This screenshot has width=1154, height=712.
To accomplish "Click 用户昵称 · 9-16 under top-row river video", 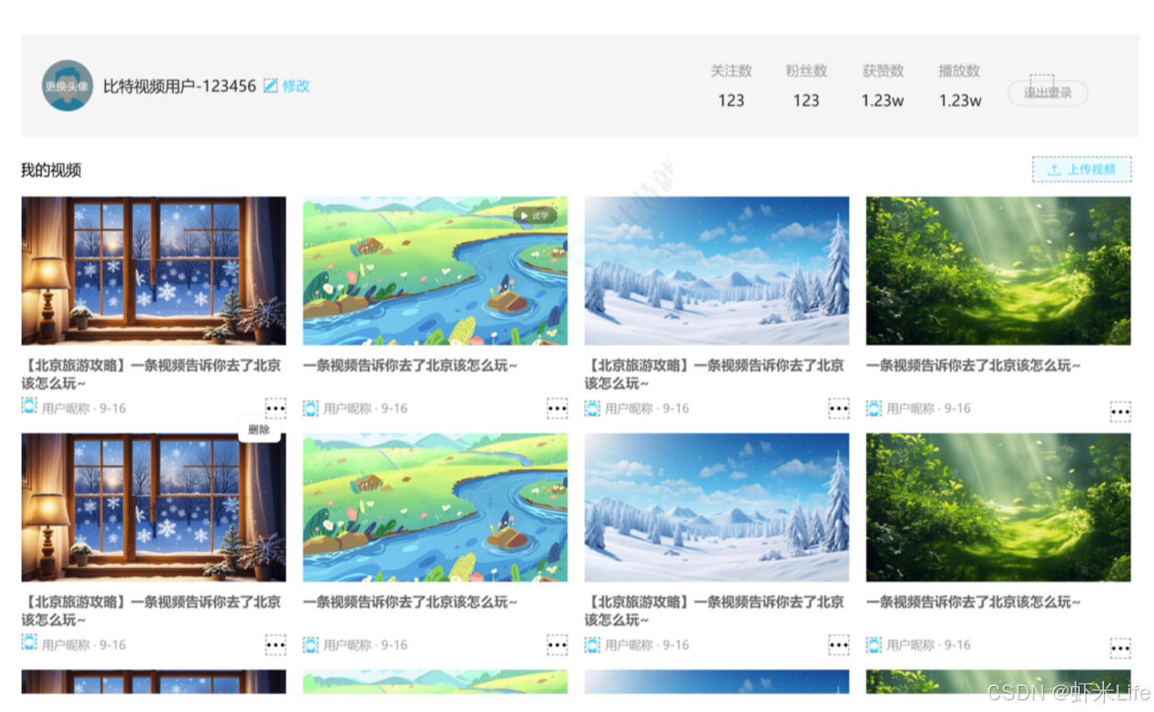I will (x=366, y=409).
